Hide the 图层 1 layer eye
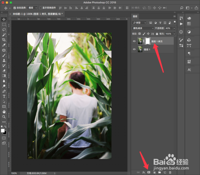Screen dimensions: 200x175 [x=134, y=49]
